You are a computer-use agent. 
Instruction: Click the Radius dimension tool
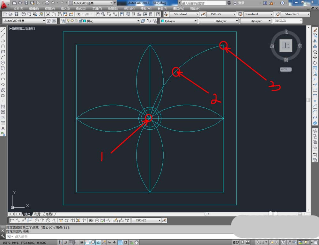pyautogui.click(x=37, y=220)
